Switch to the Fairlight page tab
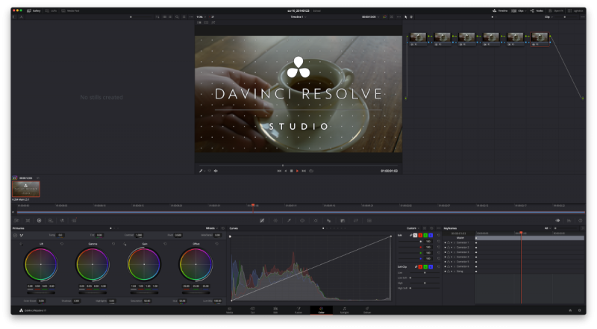Viewport: 597px width, 329px height. [344, 309]
